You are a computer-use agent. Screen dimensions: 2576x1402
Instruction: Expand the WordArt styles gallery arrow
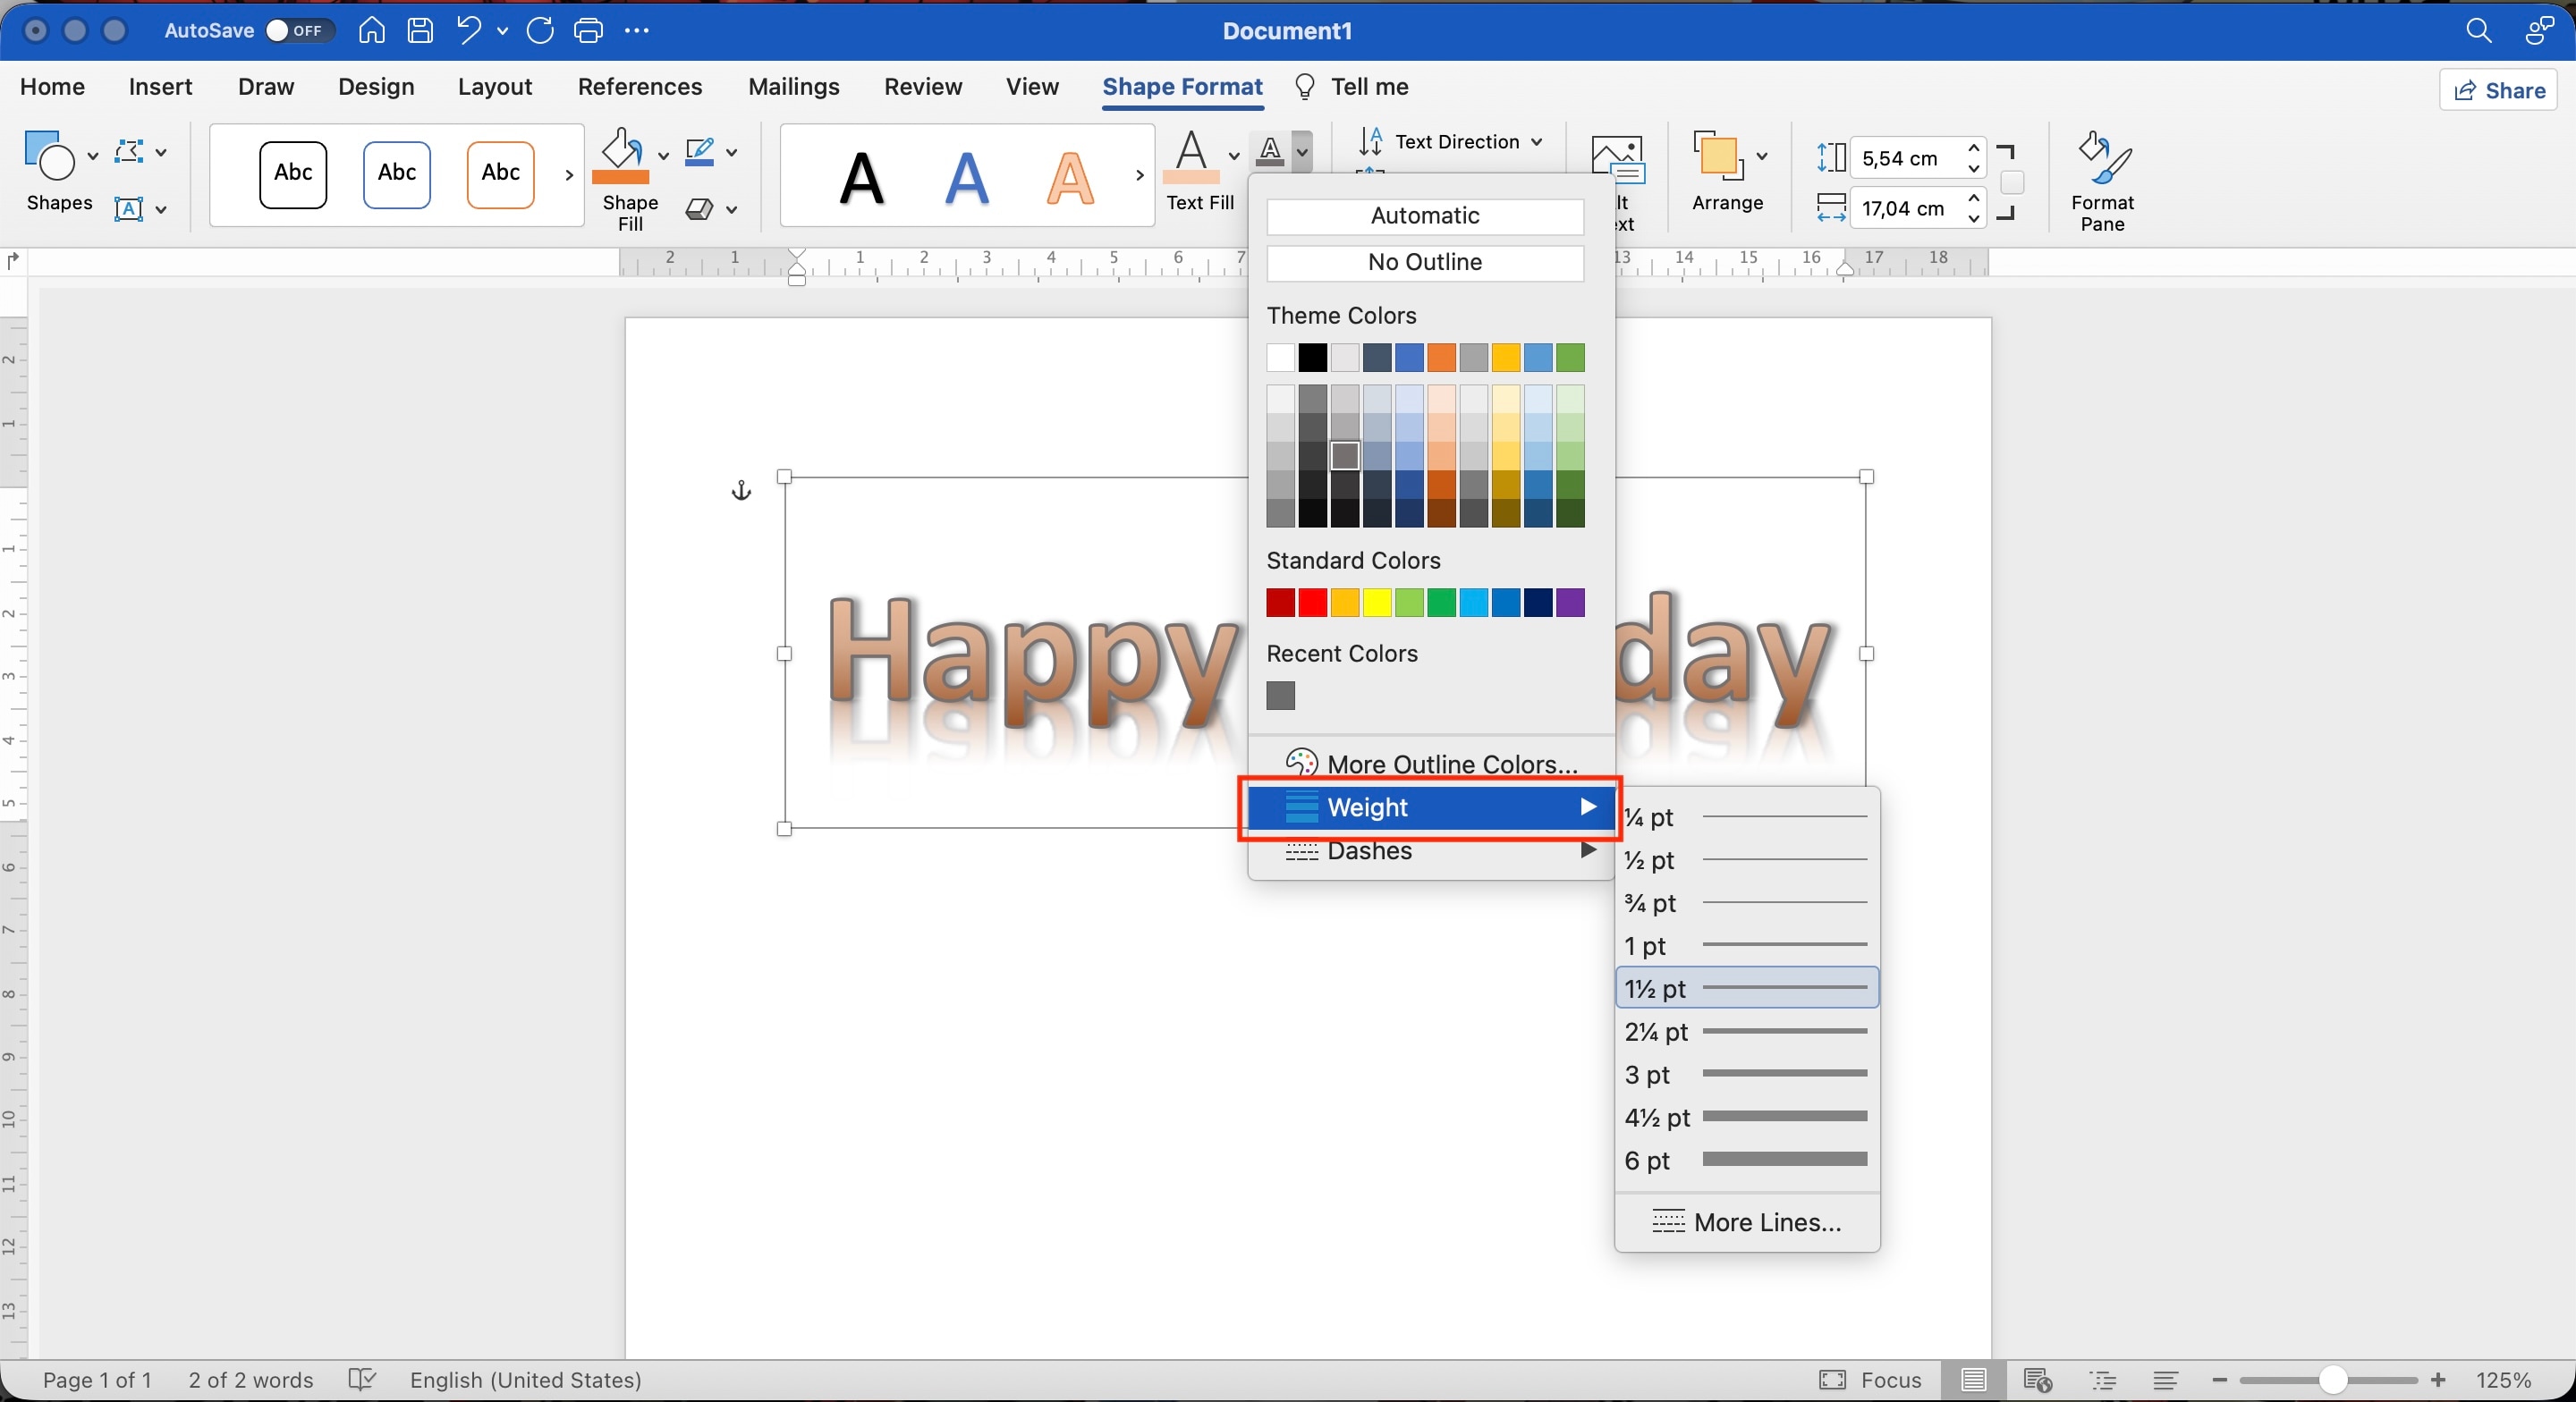(1139, 175)
